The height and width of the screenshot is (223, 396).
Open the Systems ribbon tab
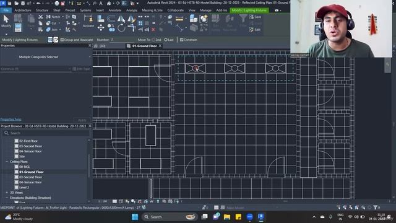tap(85, 11)
